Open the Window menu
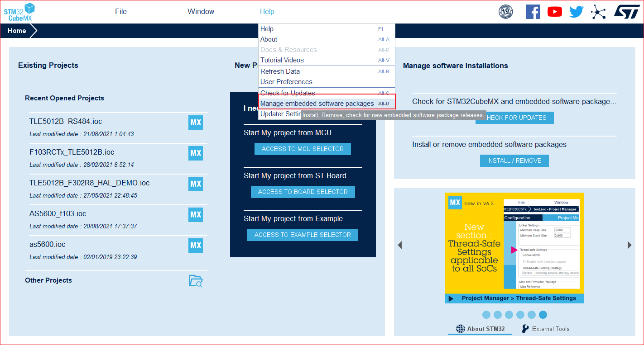 click(x=201, y=12)
